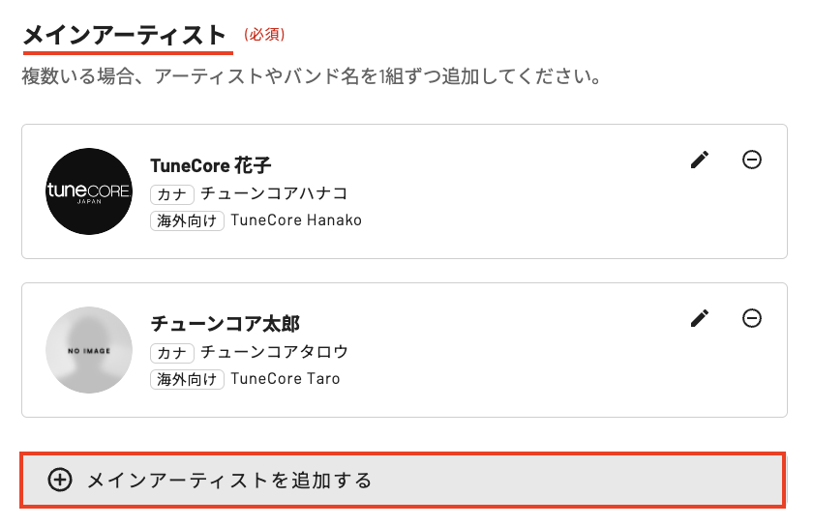Click the カナ tag on TuneCore 花子's card
Viewport: 813px width, 526px height.
[x=173, y=193]
